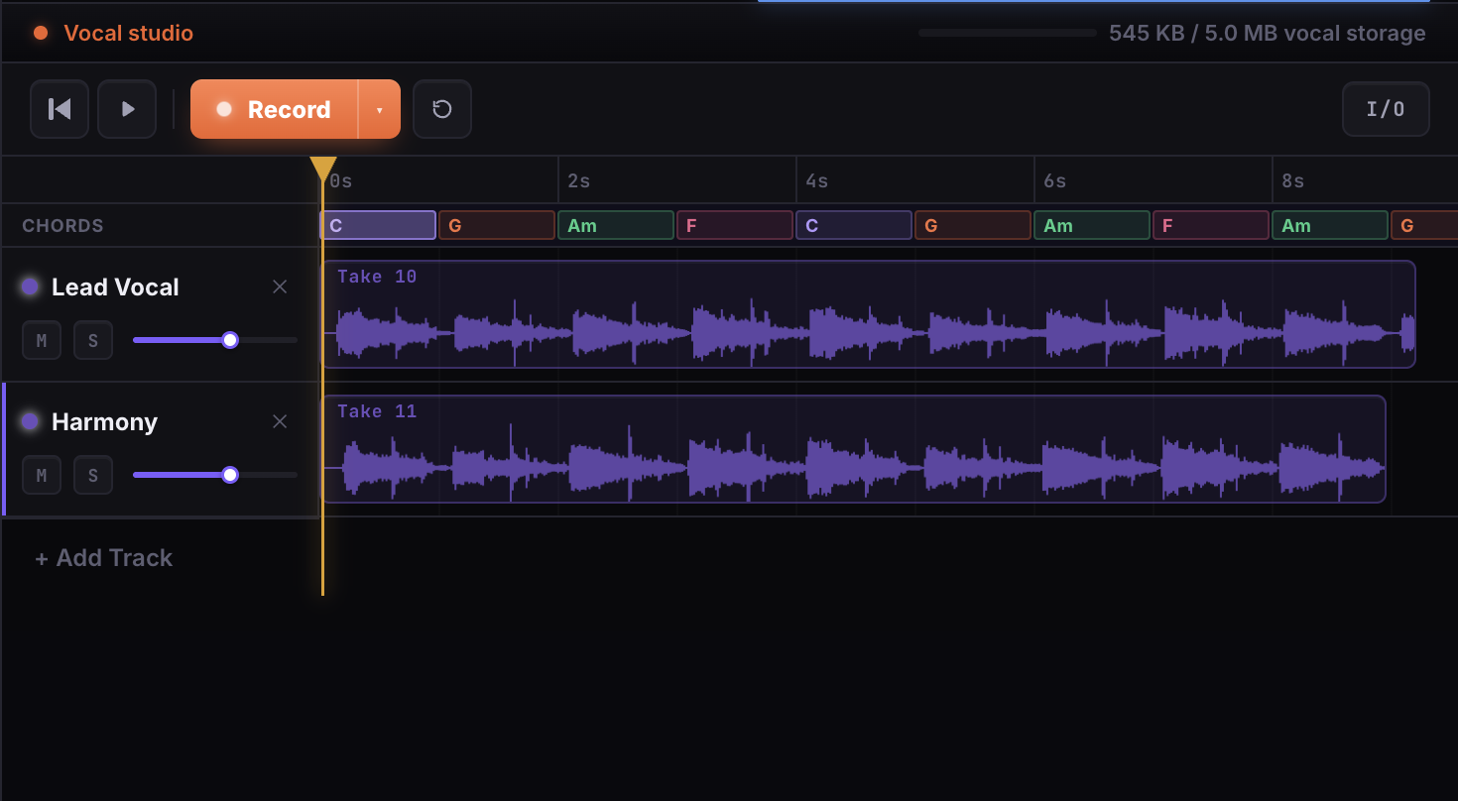Select the first G chord block

[497, 225]
